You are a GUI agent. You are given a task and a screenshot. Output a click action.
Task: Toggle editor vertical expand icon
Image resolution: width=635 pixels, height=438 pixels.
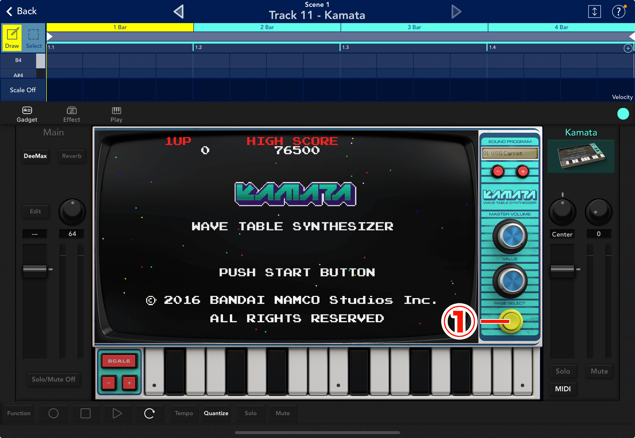coord(594,12)
